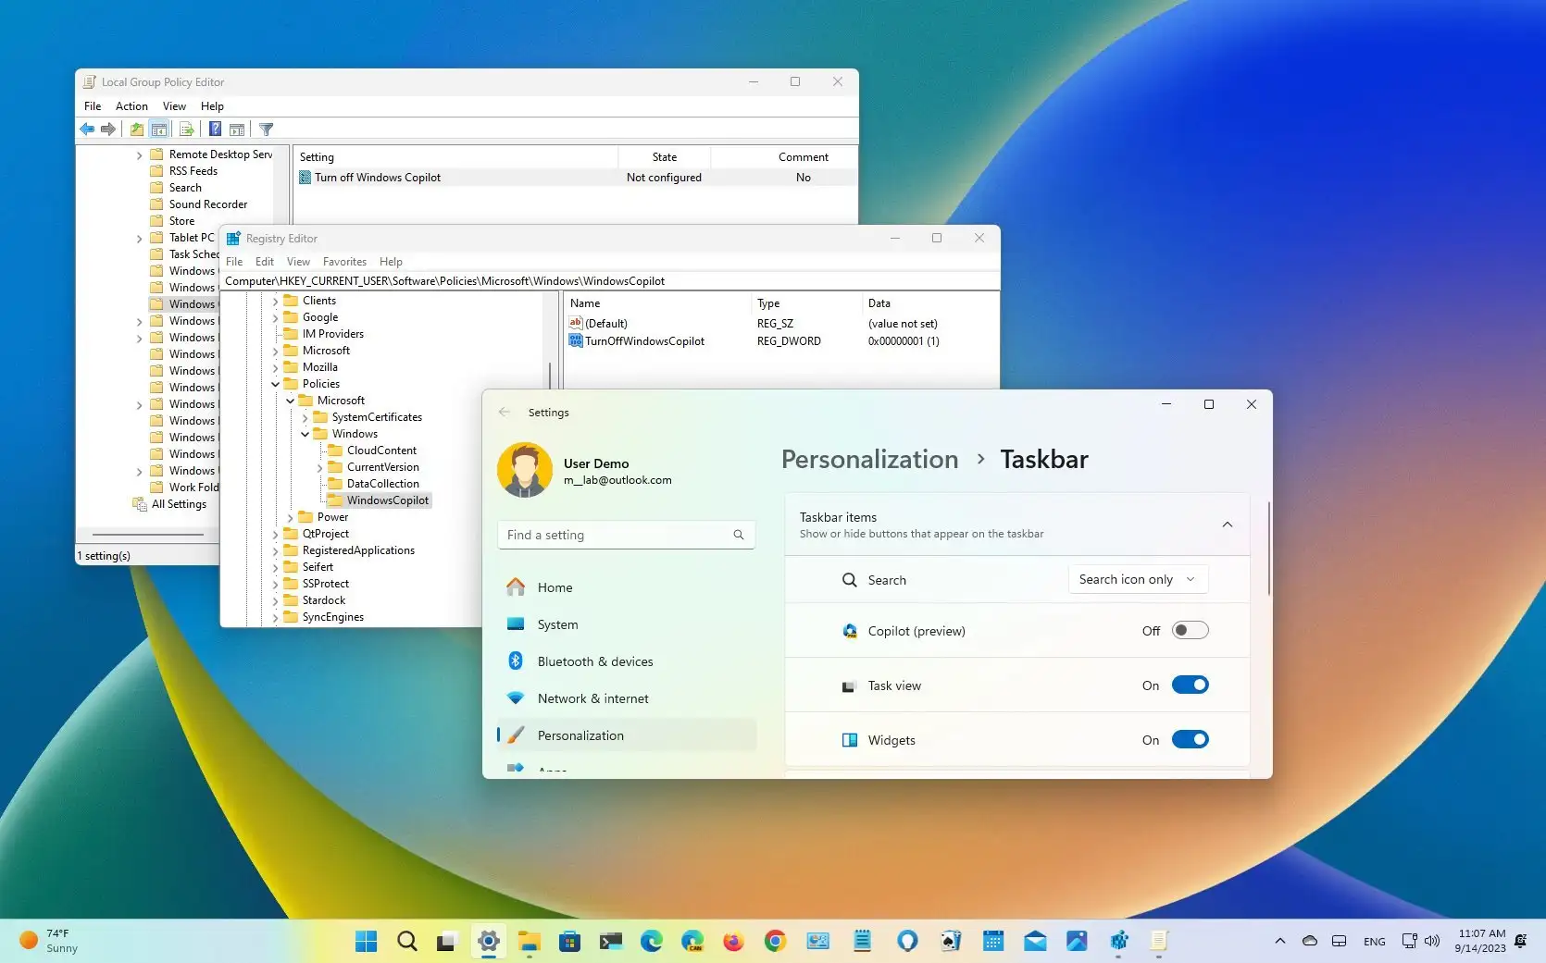Click the back arrow in Settings window

click(x=505, y=413)
